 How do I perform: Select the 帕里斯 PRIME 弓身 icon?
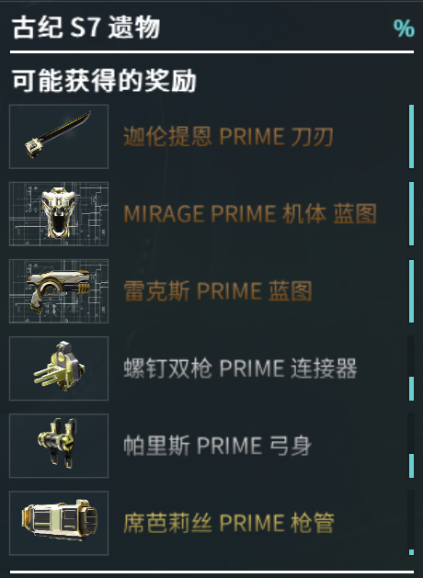click(59, 446)
